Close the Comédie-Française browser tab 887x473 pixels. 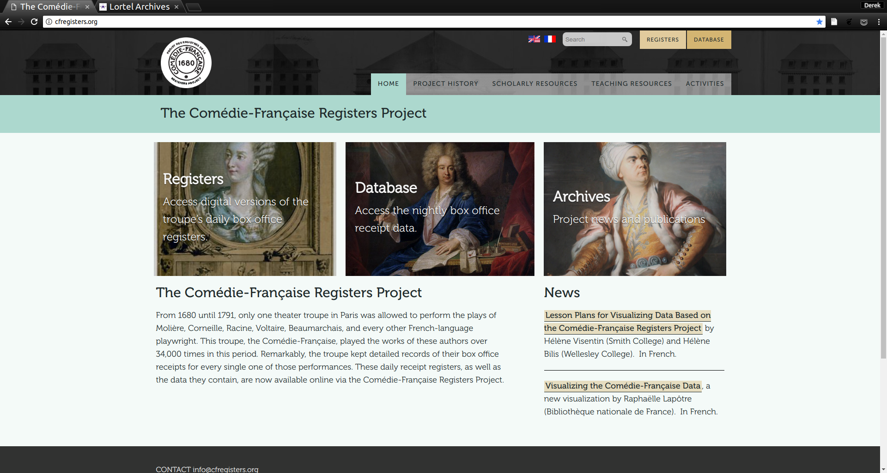[87, 7]
